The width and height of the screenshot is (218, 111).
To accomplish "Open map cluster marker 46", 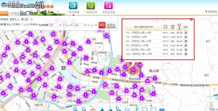I will tap(147, 81).
